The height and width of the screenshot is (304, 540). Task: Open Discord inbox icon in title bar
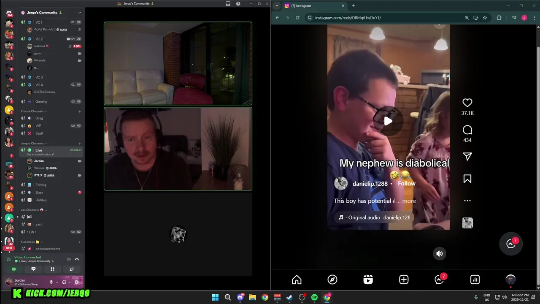(x=228, y=3)
